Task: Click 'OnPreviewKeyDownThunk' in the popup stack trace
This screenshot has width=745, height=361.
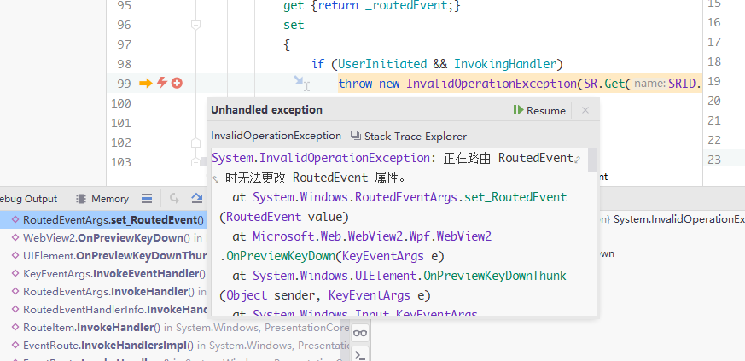Action: (495, 276)
